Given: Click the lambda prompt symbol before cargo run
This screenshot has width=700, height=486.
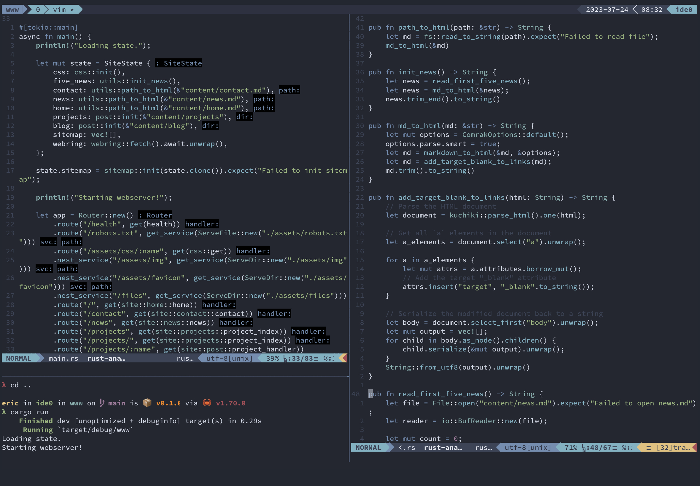Looking at the screenshot, I should tap(4, 412).
